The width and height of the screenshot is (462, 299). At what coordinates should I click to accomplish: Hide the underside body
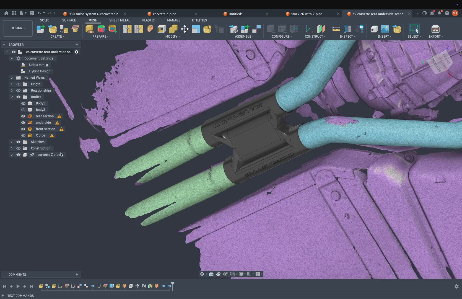click(23, 123)
